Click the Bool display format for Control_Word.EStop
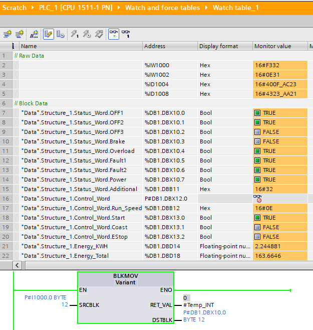 tap(205, 237)
